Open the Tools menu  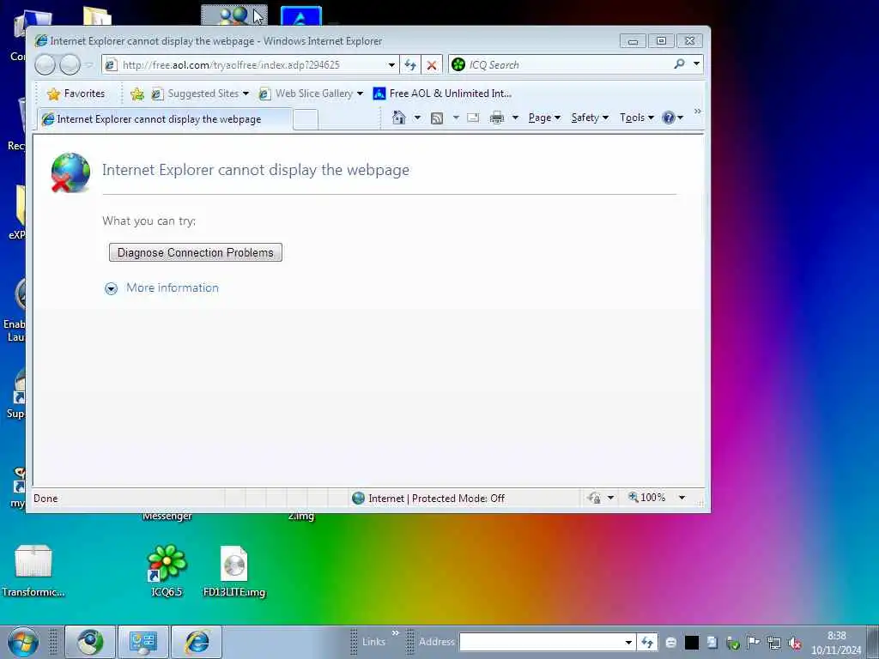pyautogui.click(x=637, y=118)
